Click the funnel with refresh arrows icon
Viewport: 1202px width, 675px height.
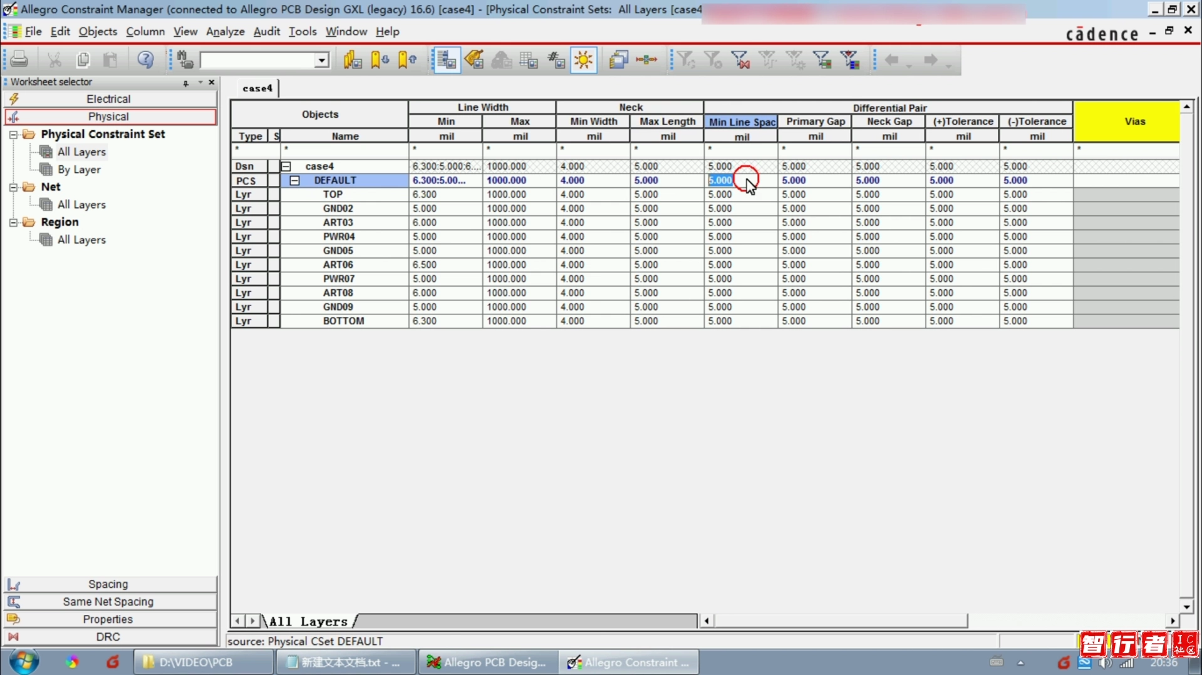(x=686, y=59)
